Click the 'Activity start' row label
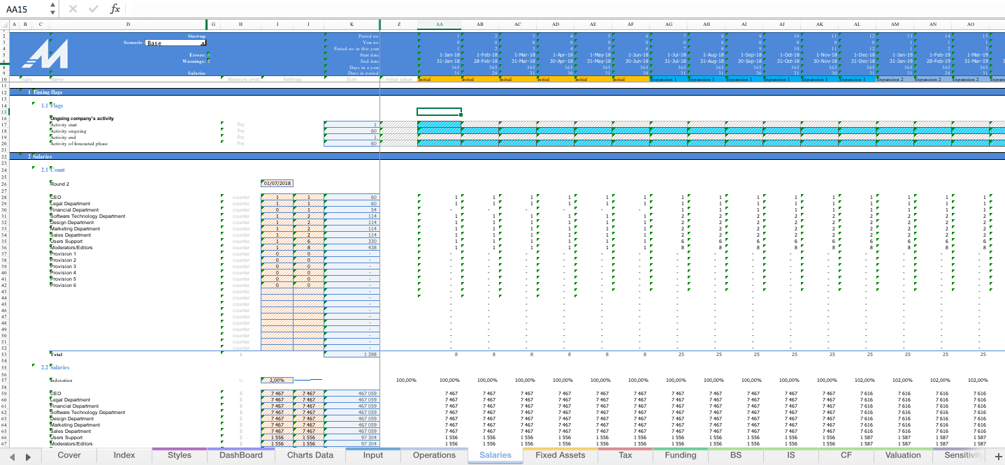Image resolution: width=1005 pixels, height=465 pixels. (64, 125)
